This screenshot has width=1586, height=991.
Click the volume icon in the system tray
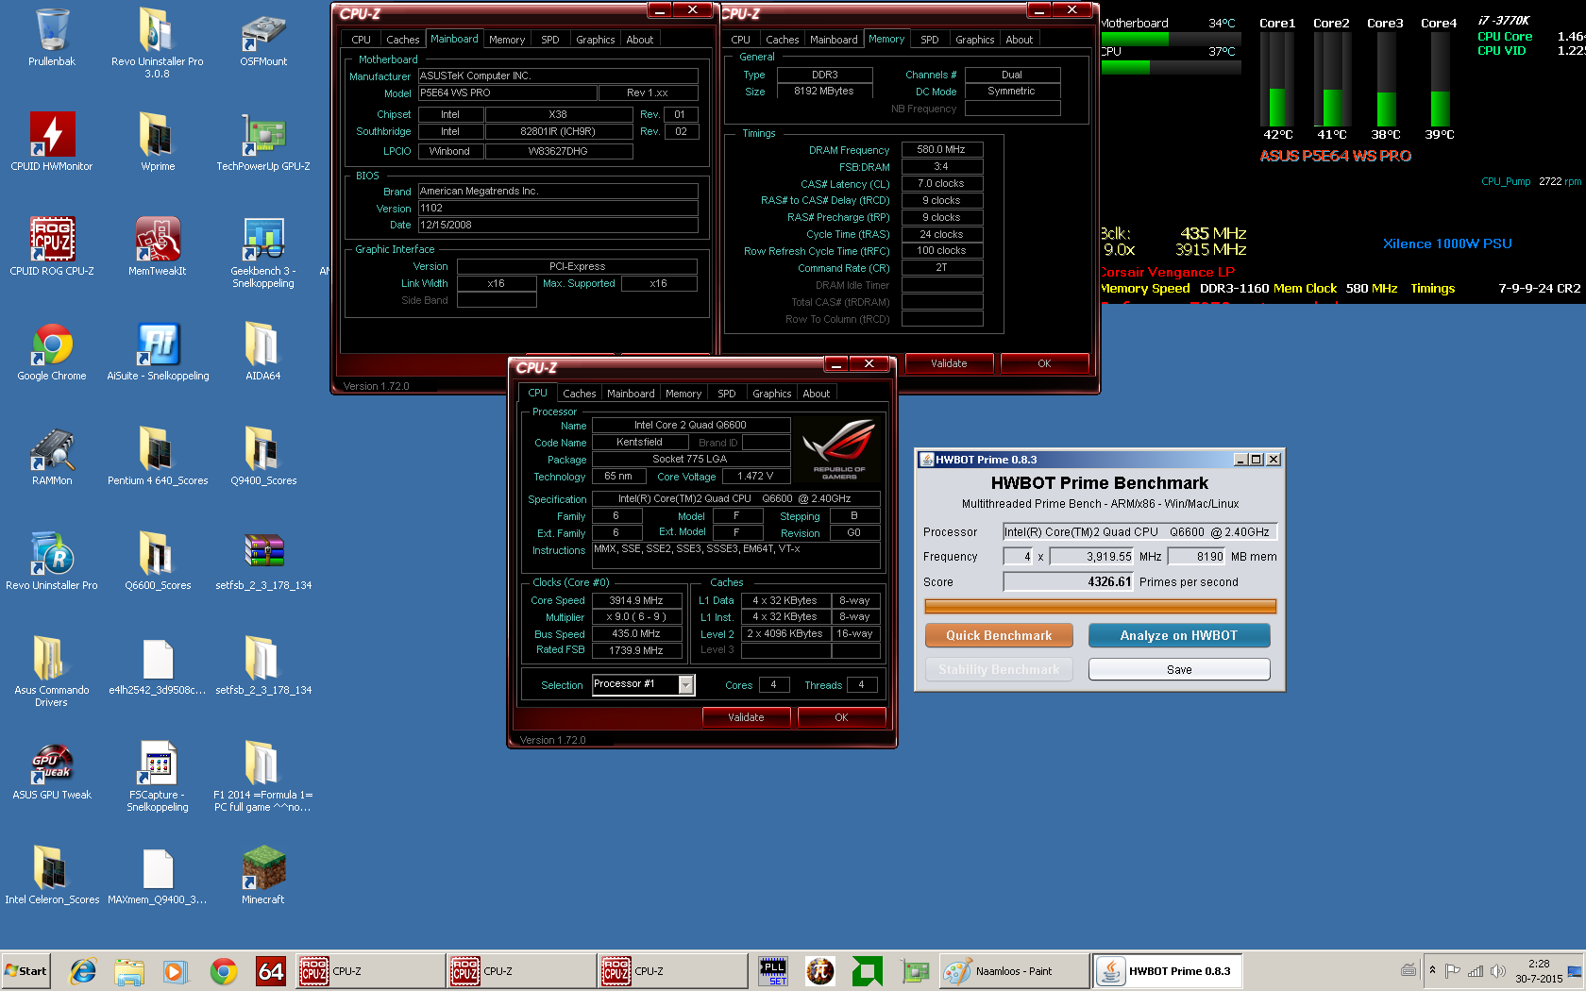[1497, 971]
